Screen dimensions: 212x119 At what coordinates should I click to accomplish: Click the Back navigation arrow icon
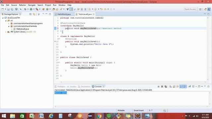(105, 9)
